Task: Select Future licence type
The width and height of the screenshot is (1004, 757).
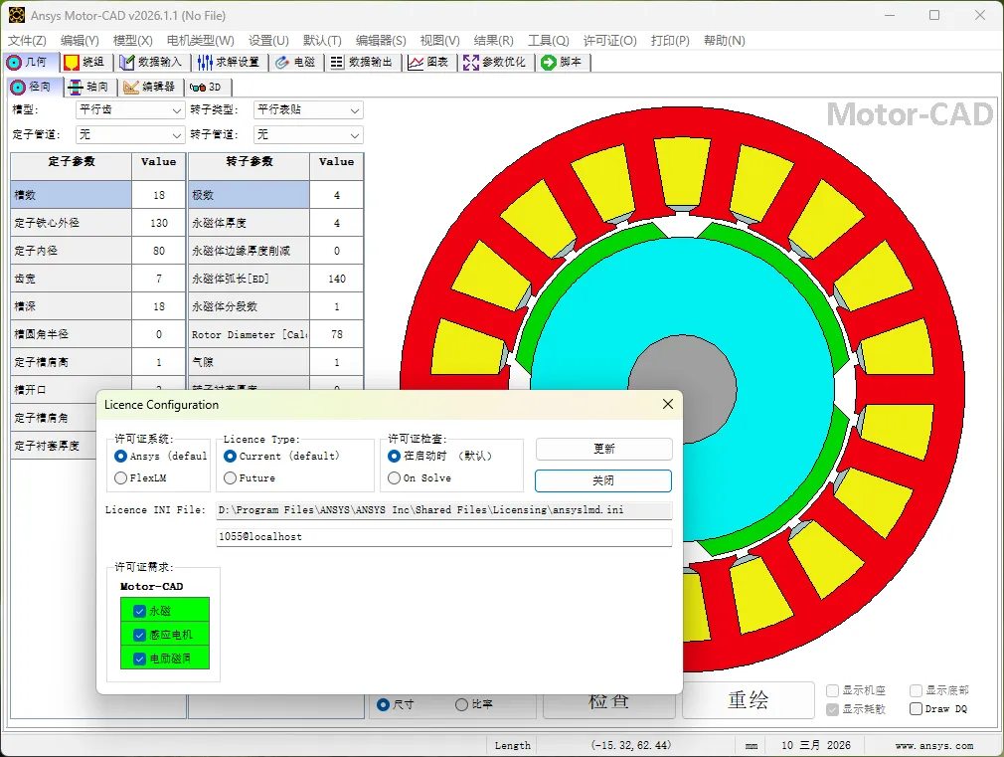Action: 230,477
